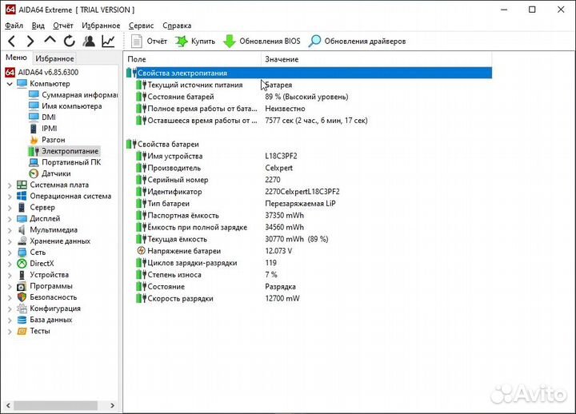Click the Безопасность shield icon
This screenshot has width=576, height=414.
(x=22, y=297)
